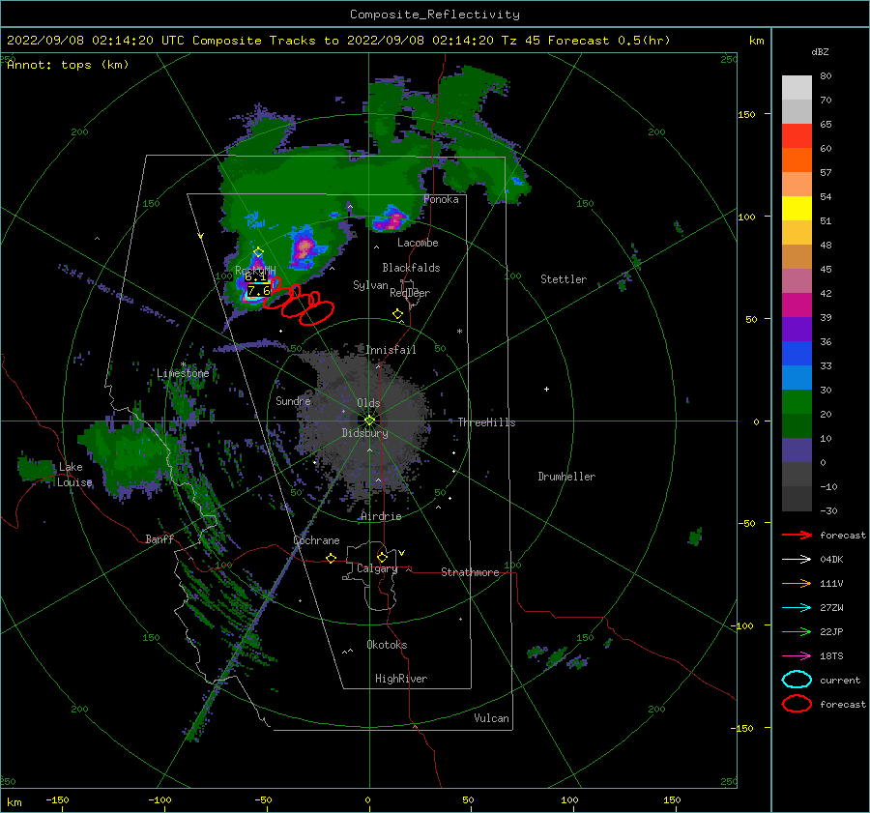Click the yellow diamond marker near Red Deer

[397, 314]
